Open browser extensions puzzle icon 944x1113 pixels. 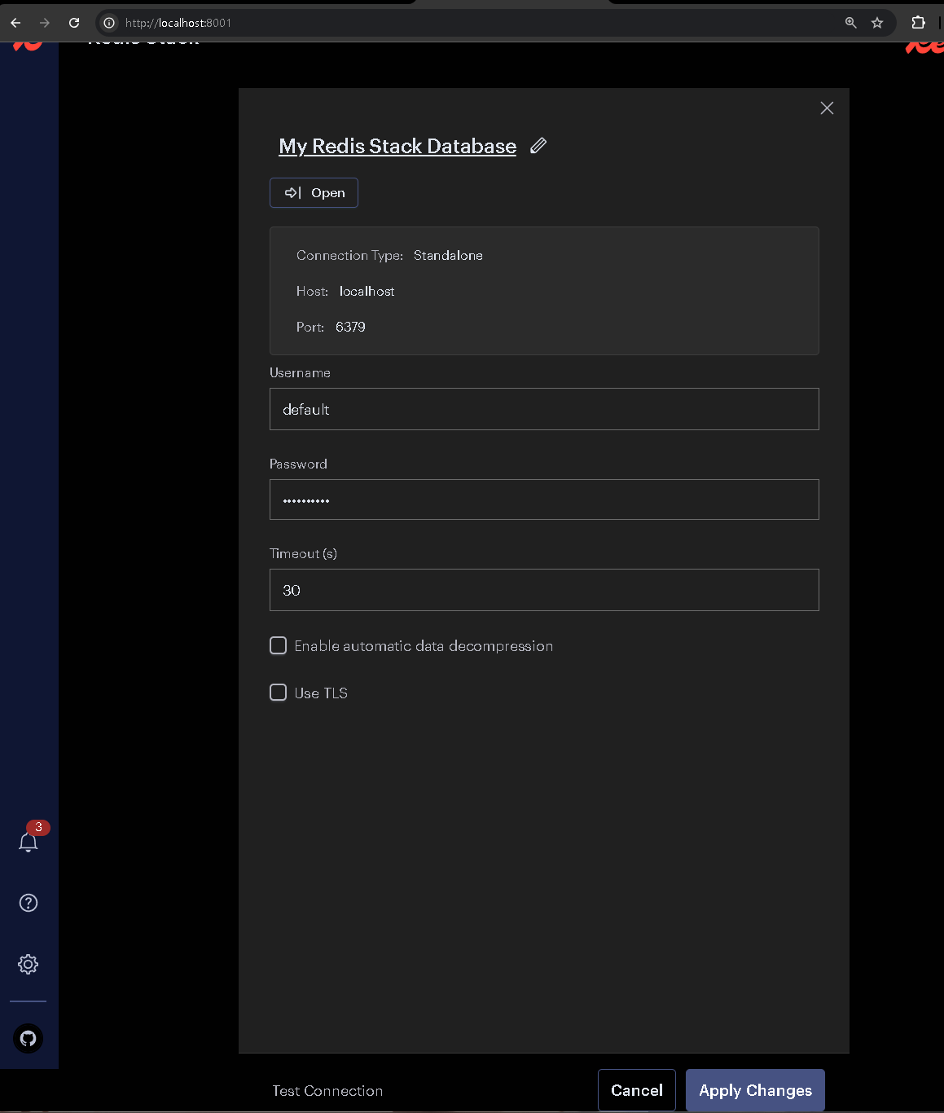tap(918, 23)
